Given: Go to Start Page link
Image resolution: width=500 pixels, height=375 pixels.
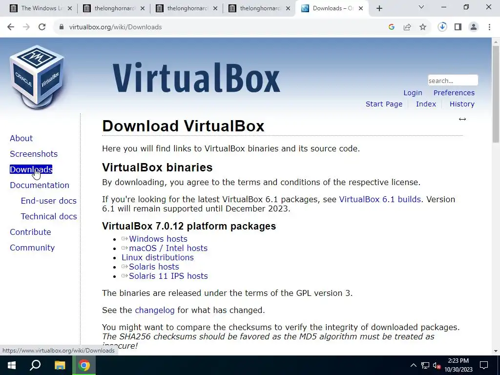Looking at the screenshot, I should coord(384,104).
